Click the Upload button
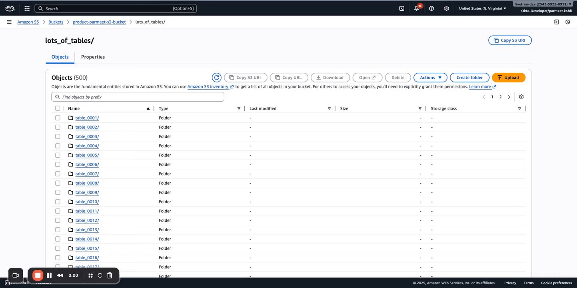 tap(509, 78)
